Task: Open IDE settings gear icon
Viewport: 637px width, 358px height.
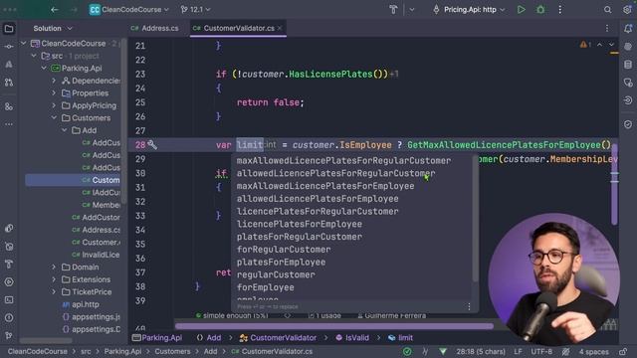Action: click(627, 9)
